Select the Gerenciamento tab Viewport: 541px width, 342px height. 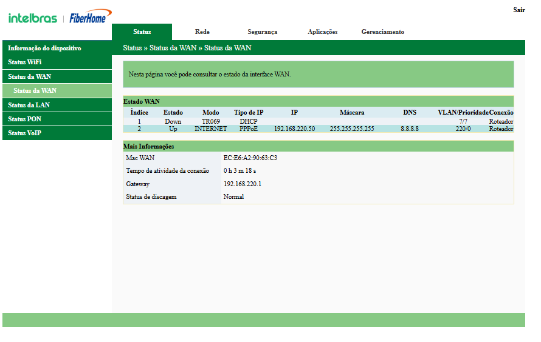point(382,32)
